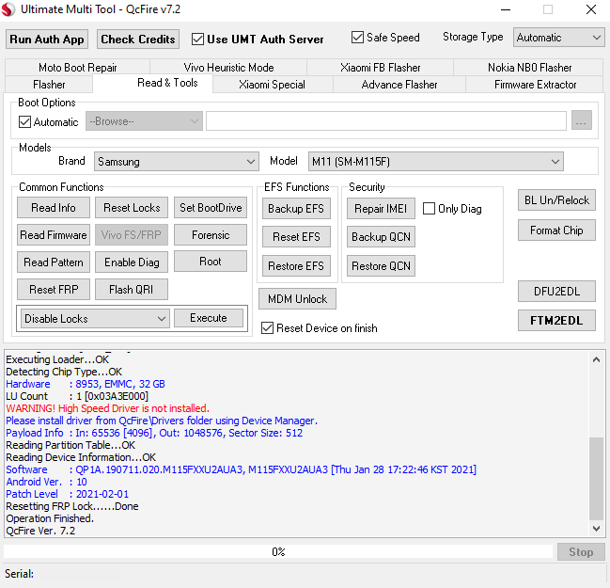Click the boot loader path input field
Viewport: 610px width, 588px height.
pyautogui.click(x=386, y=120)
